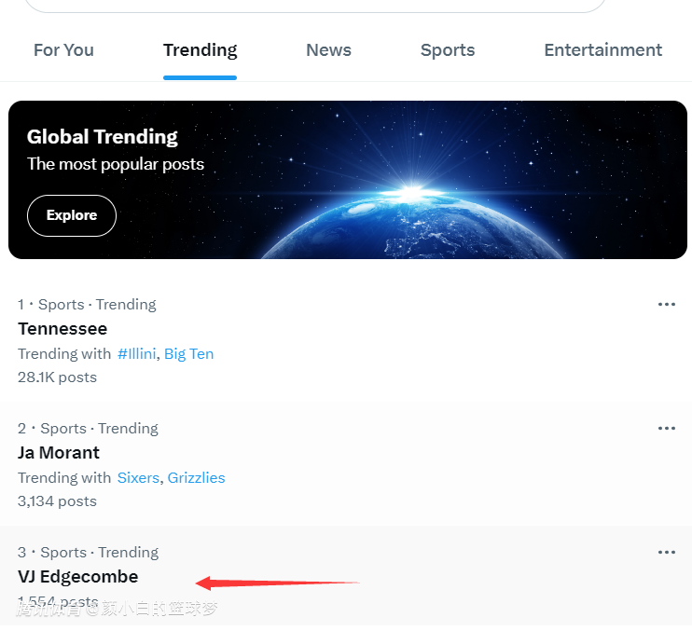Switch to the Entertainment tab
Screen dimensions: 692x631
602,50
